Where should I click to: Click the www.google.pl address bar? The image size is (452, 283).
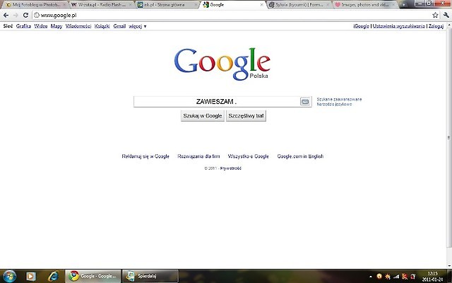[231, 16]
